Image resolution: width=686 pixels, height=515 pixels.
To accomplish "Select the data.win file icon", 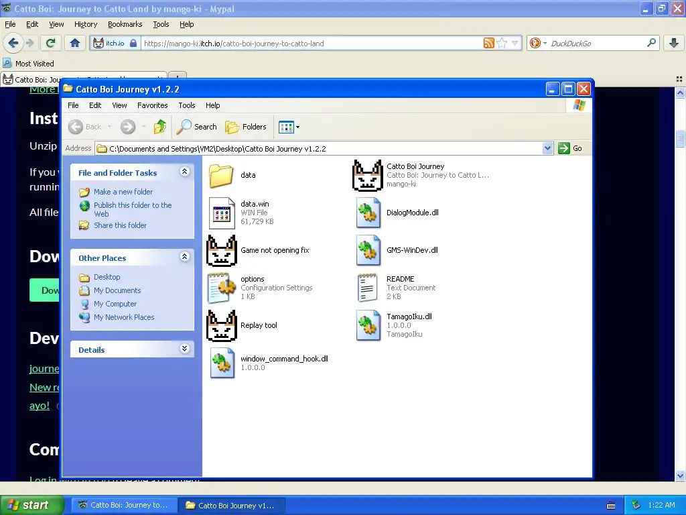I will [x=222, y=213].
